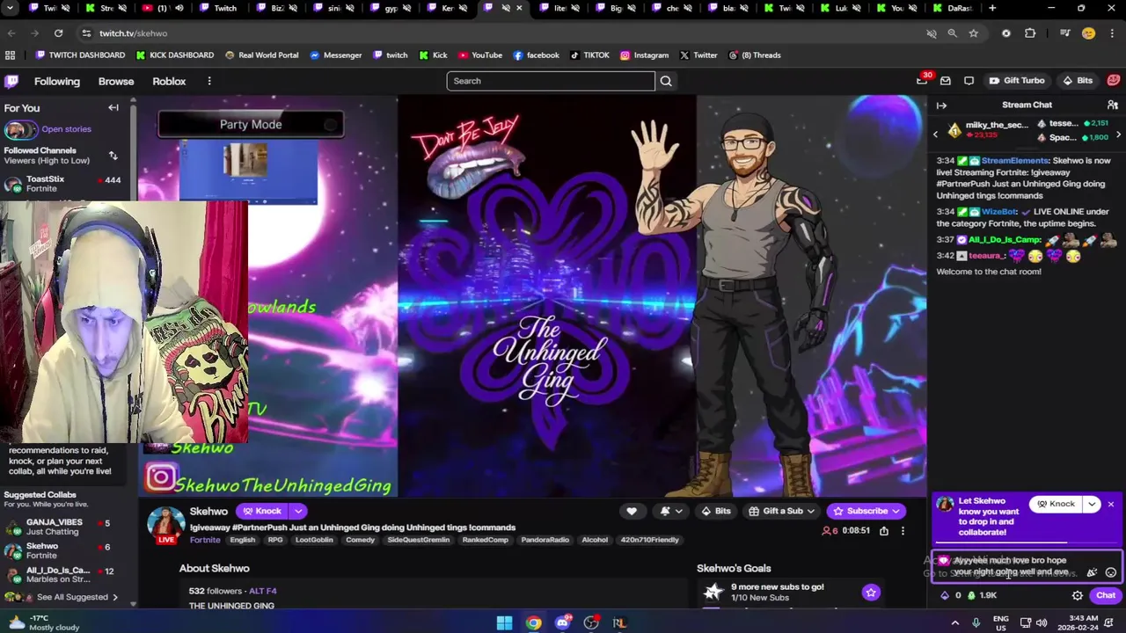
Task: Expand the notification bell dropdown
Action: [680, 511]
